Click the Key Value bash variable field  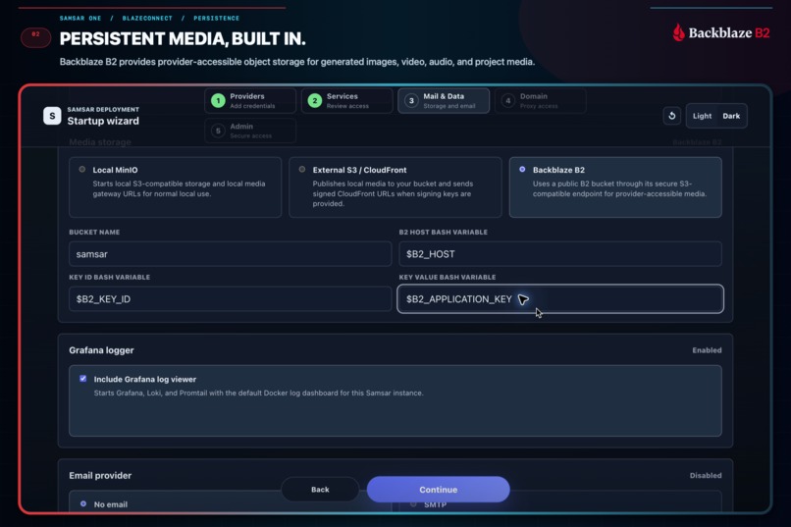560,299
